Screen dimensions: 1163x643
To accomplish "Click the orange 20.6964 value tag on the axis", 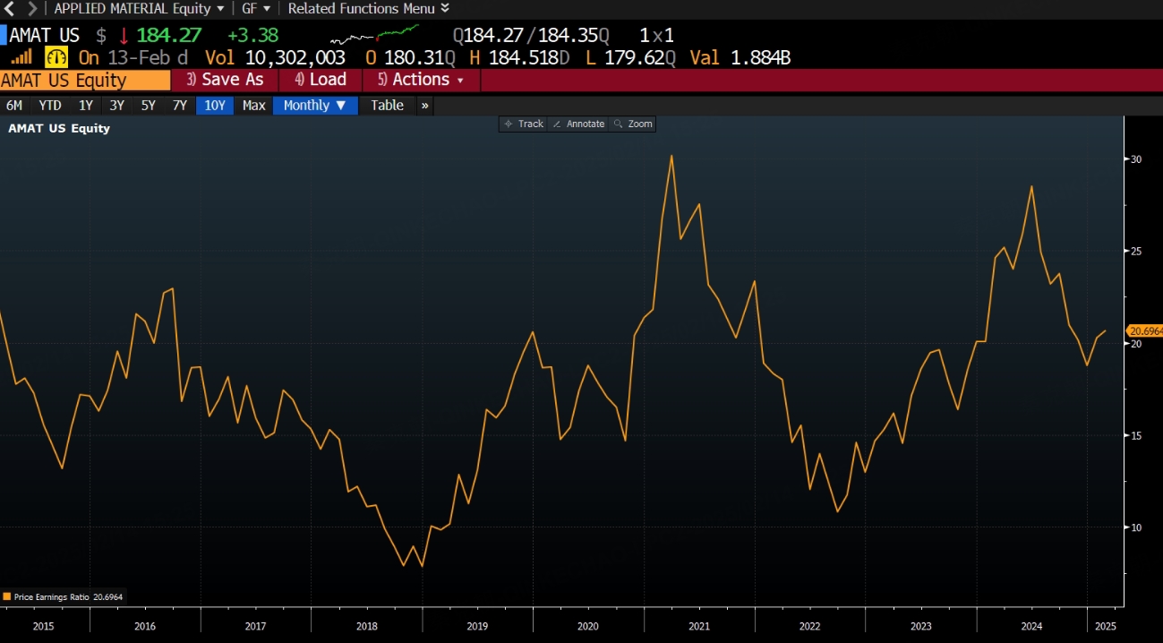I will click(x=1145, y=331).
